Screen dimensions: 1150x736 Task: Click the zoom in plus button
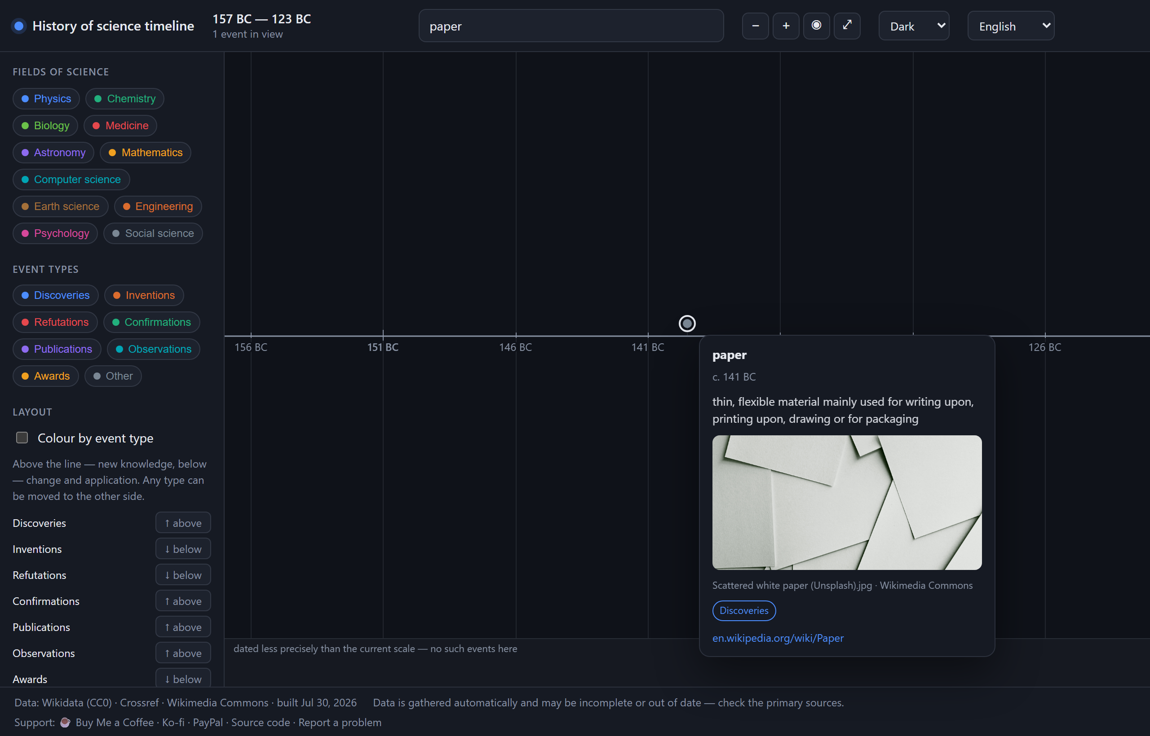point(786,26)
